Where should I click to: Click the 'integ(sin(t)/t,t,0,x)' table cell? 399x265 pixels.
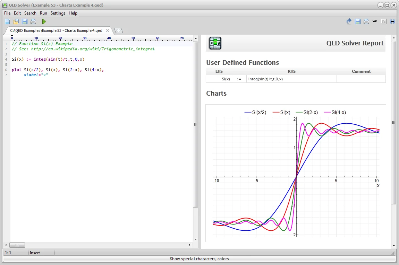tap(291, 79)
